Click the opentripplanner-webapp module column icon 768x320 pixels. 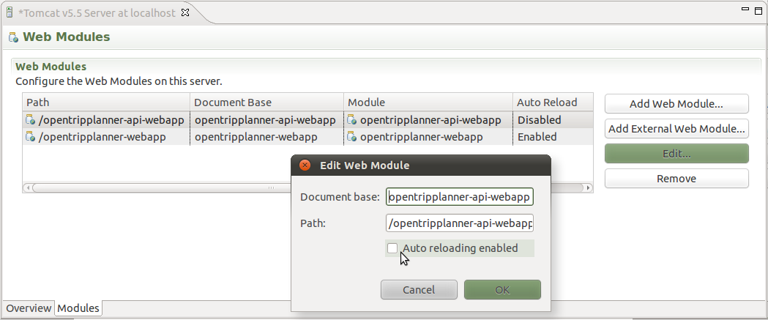(x=352, y=137)
